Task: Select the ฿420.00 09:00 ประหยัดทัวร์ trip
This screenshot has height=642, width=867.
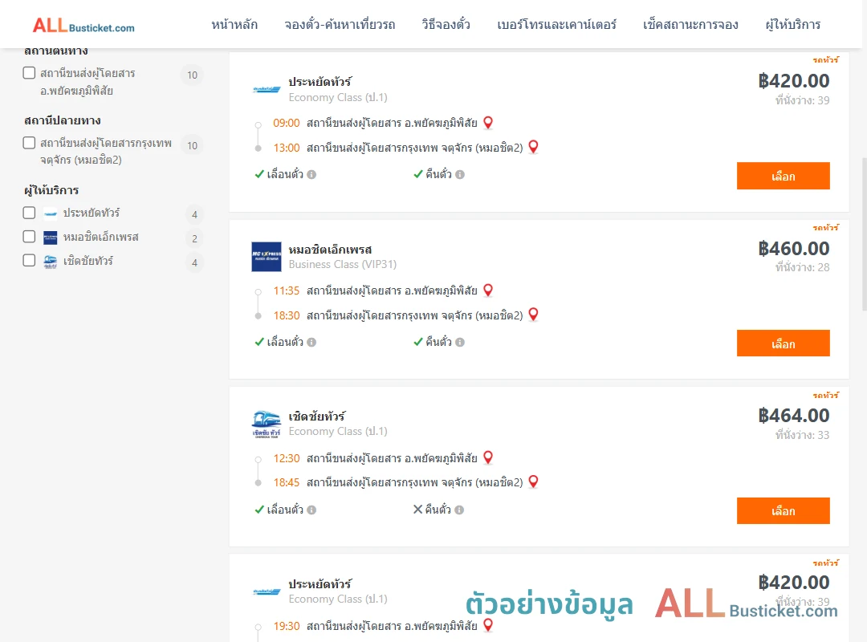Action: click(783, 176)
